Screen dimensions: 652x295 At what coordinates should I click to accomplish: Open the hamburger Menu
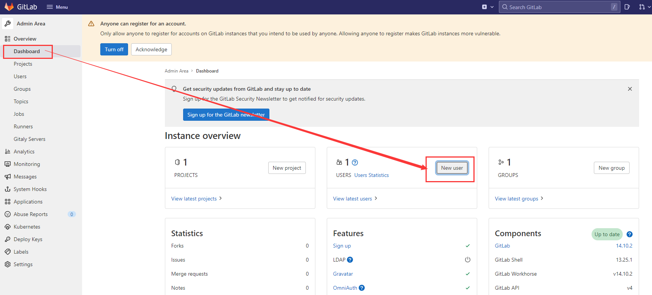(x=57, y=7)
